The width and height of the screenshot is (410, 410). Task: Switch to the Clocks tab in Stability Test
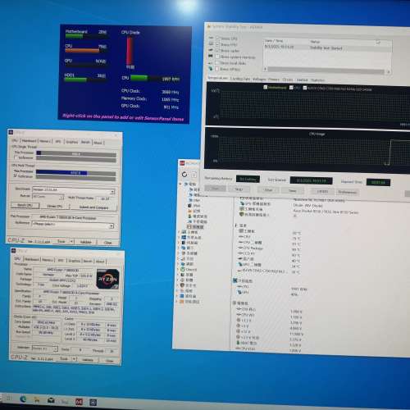pos(288,80)
